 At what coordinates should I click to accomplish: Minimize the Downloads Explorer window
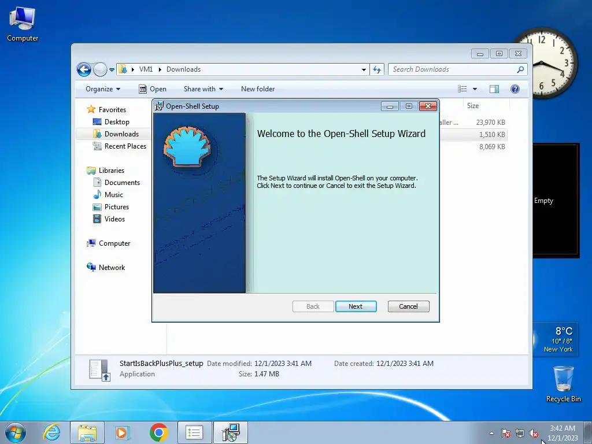(480, 54)
